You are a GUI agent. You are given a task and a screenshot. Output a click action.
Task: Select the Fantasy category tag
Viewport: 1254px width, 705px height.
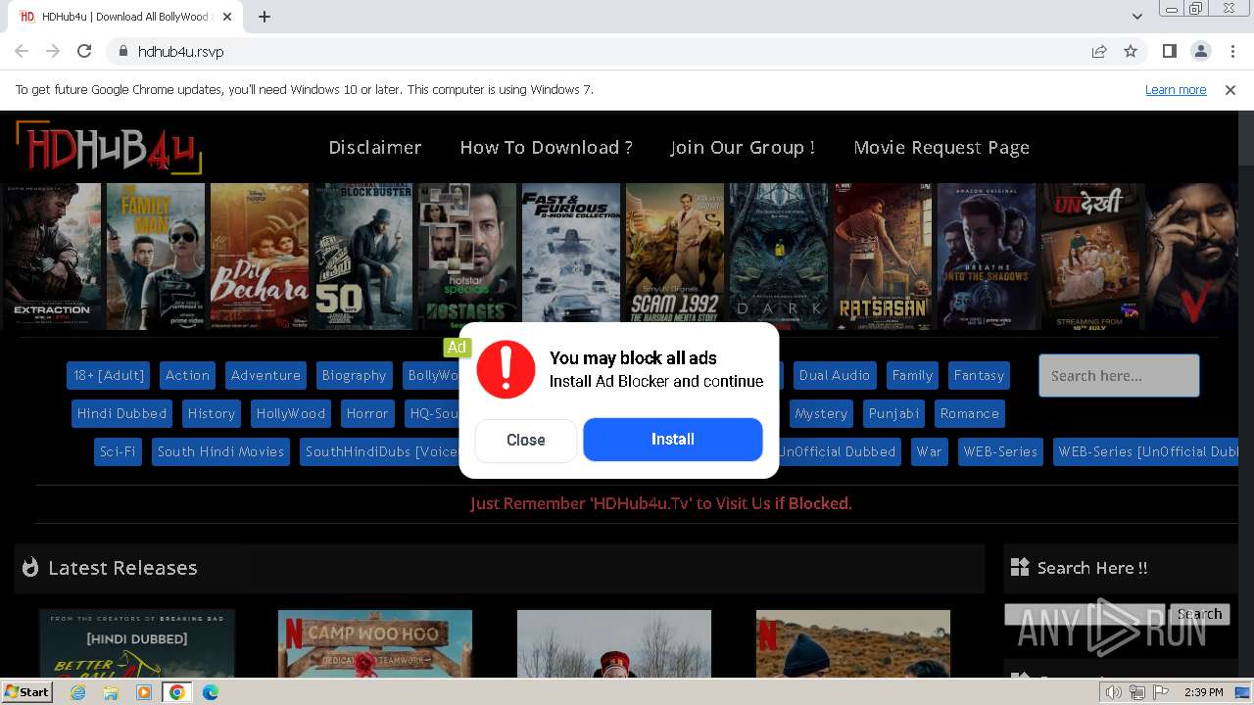(x=979, y=375)
